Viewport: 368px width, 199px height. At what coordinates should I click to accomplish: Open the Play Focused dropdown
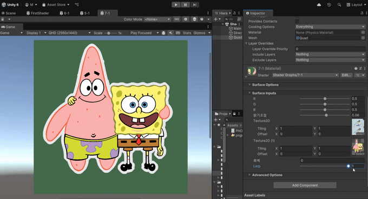[x=144, y=33]
